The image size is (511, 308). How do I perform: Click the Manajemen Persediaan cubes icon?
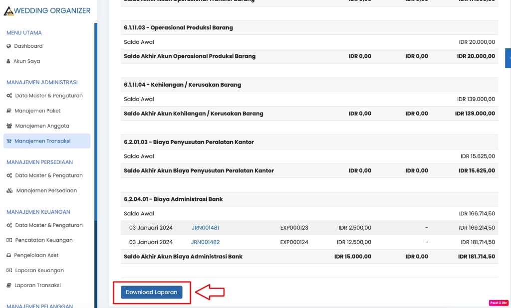(x=9, y=191)
